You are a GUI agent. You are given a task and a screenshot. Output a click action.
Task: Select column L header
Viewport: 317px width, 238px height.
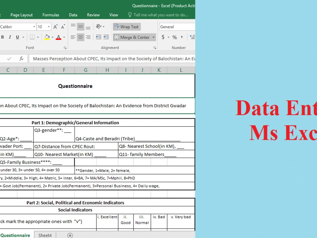(x=181, y=70)
